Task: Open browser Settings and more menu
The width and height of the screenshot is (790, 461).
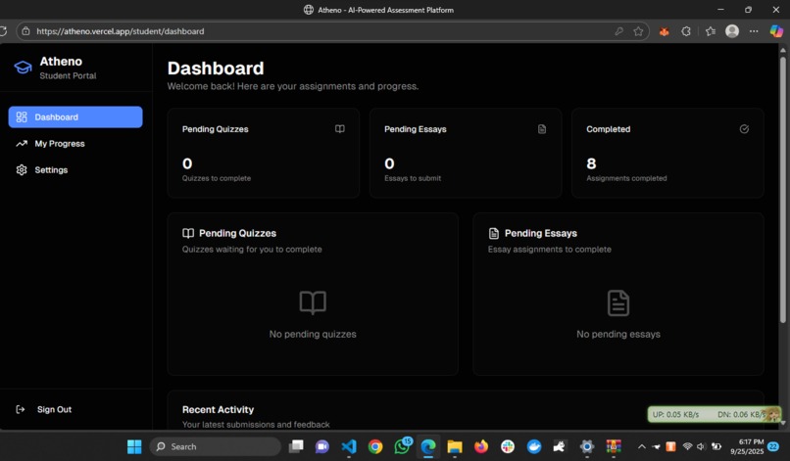Action: [x=754, y=31]
